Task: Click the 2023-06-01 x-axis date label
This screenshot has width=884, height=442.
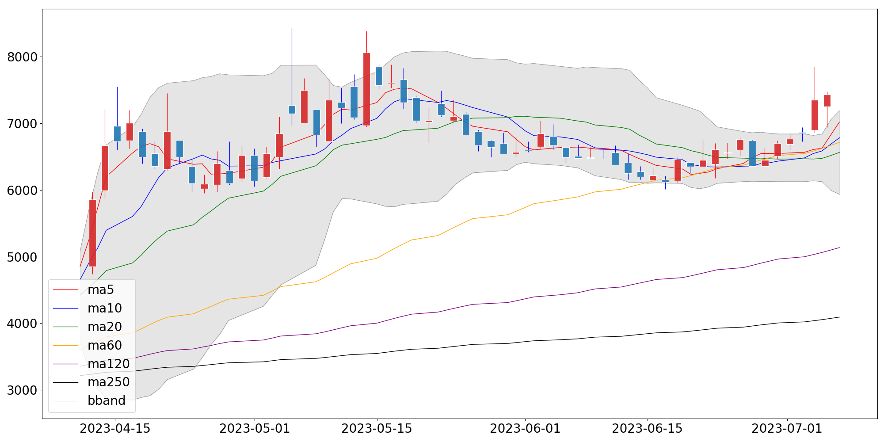Action: [525, 429]
